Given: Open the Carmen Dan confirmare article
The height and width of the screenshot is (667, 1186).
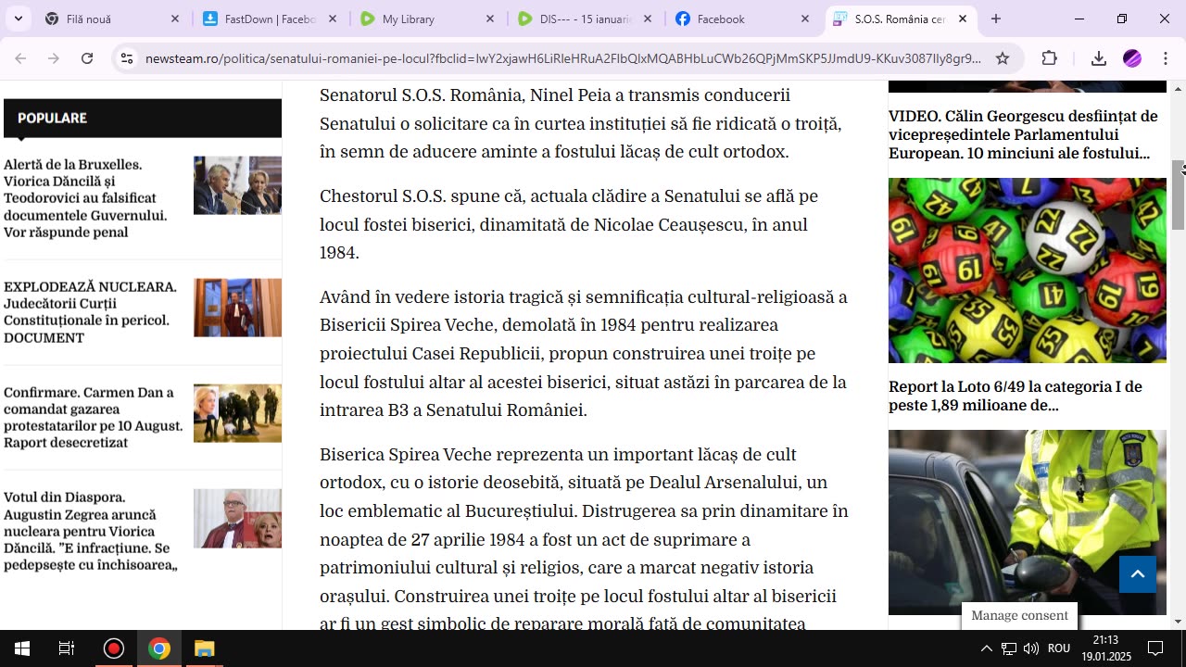Looking at the screenshot, I should (94, 418).
